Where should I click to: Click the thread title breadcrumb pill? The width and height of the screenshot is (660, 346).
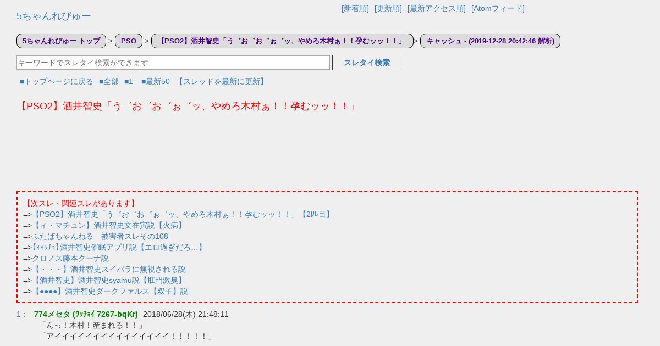pyautogui.click(x=282, y=41)
